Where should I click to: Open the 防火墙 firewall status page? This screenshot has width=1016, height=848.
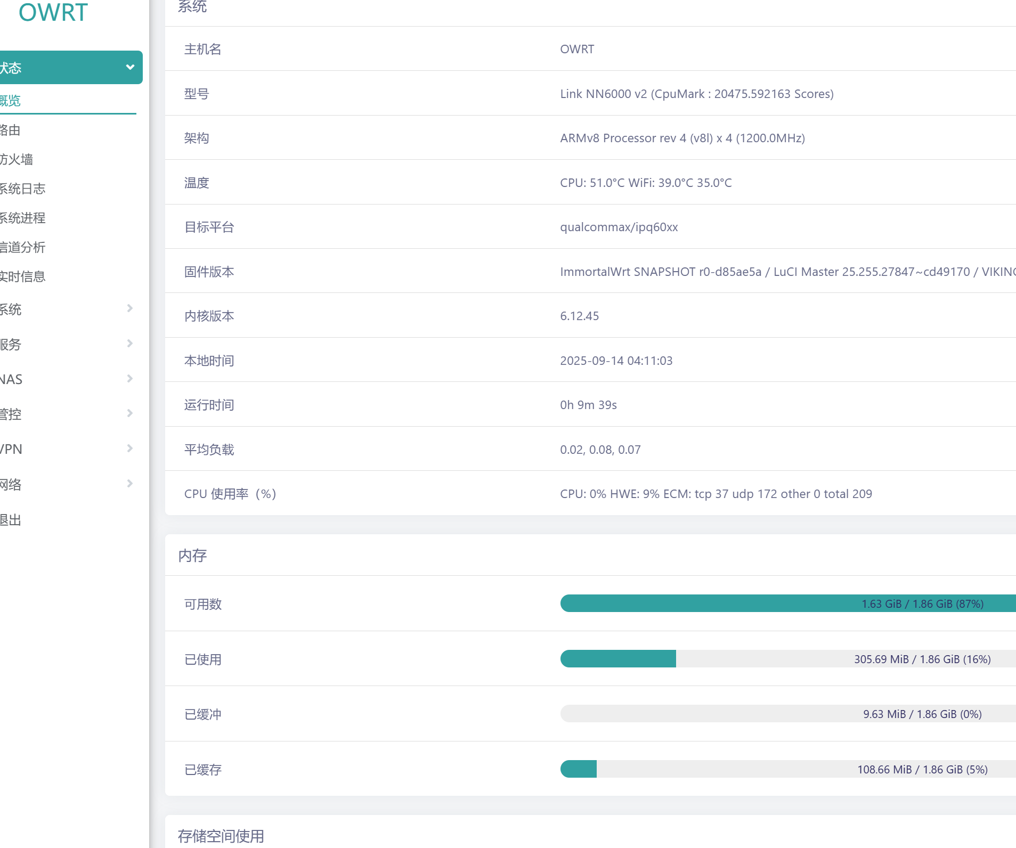click(17, 159)
